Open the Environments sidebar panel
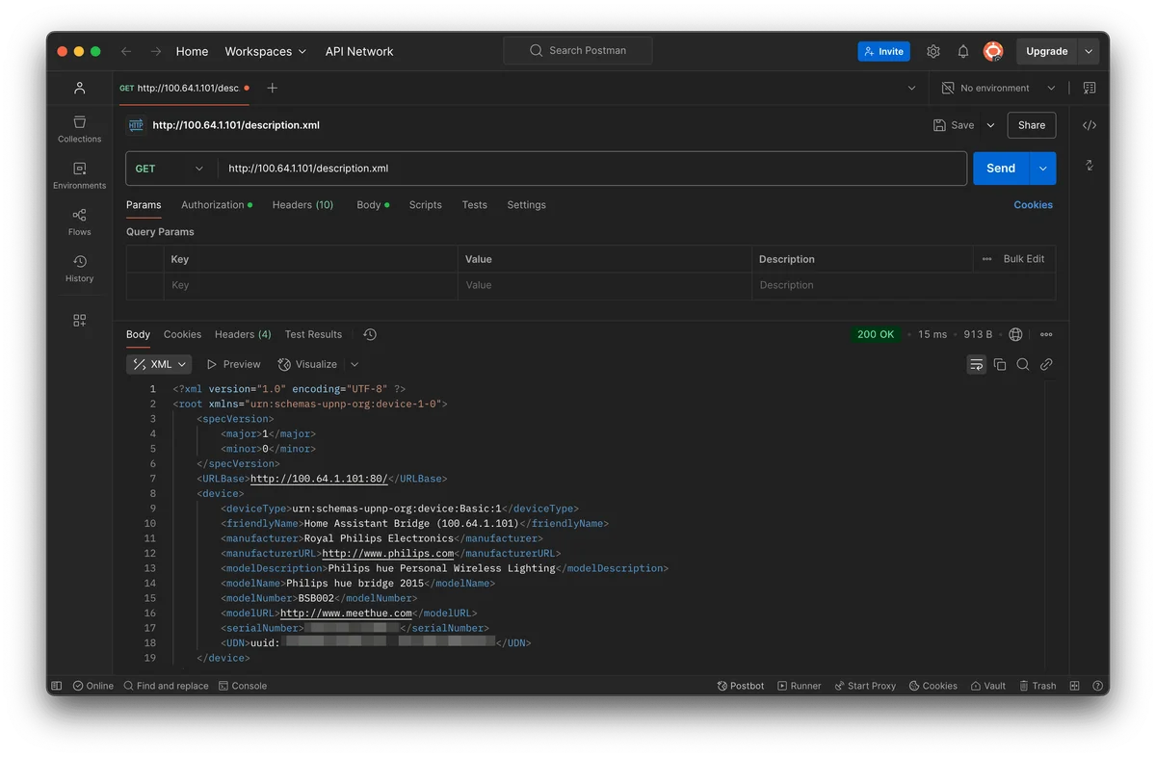Image resolution: width=1156 pixels, height=757 pixels. pyautogui.click(x=79, y=175)
